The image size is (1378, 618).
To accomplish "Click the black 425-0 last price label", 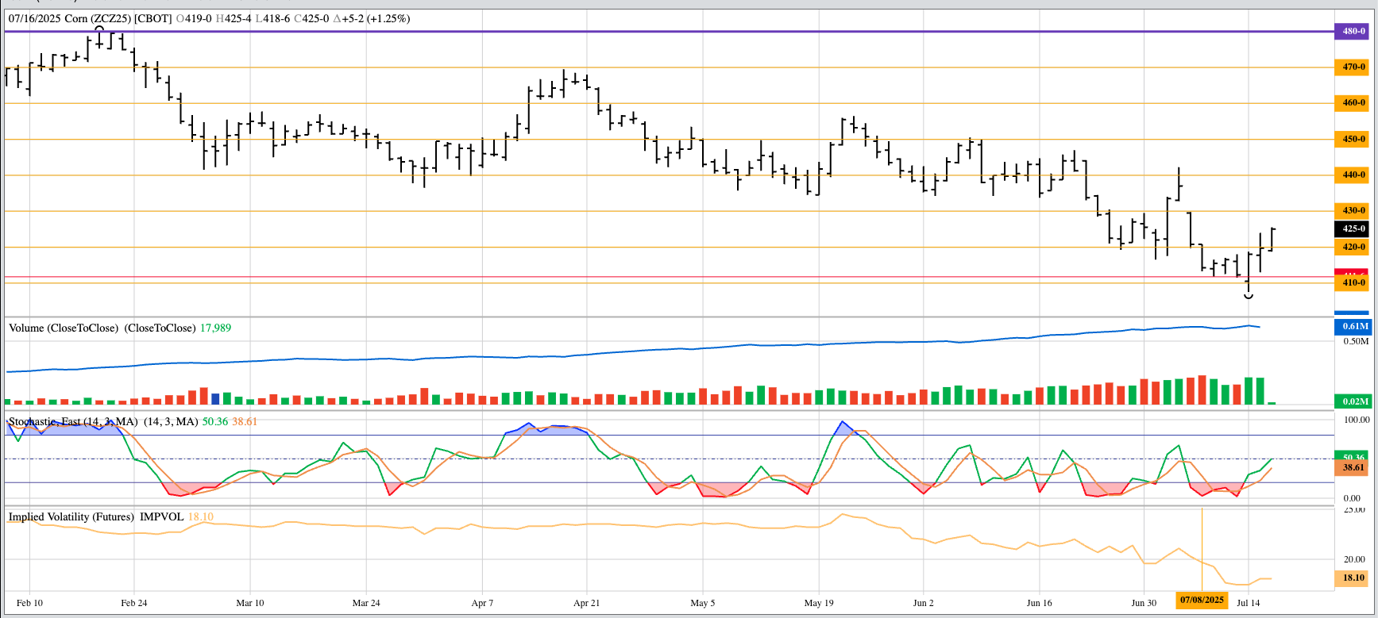I will [x=1353, y=229].
